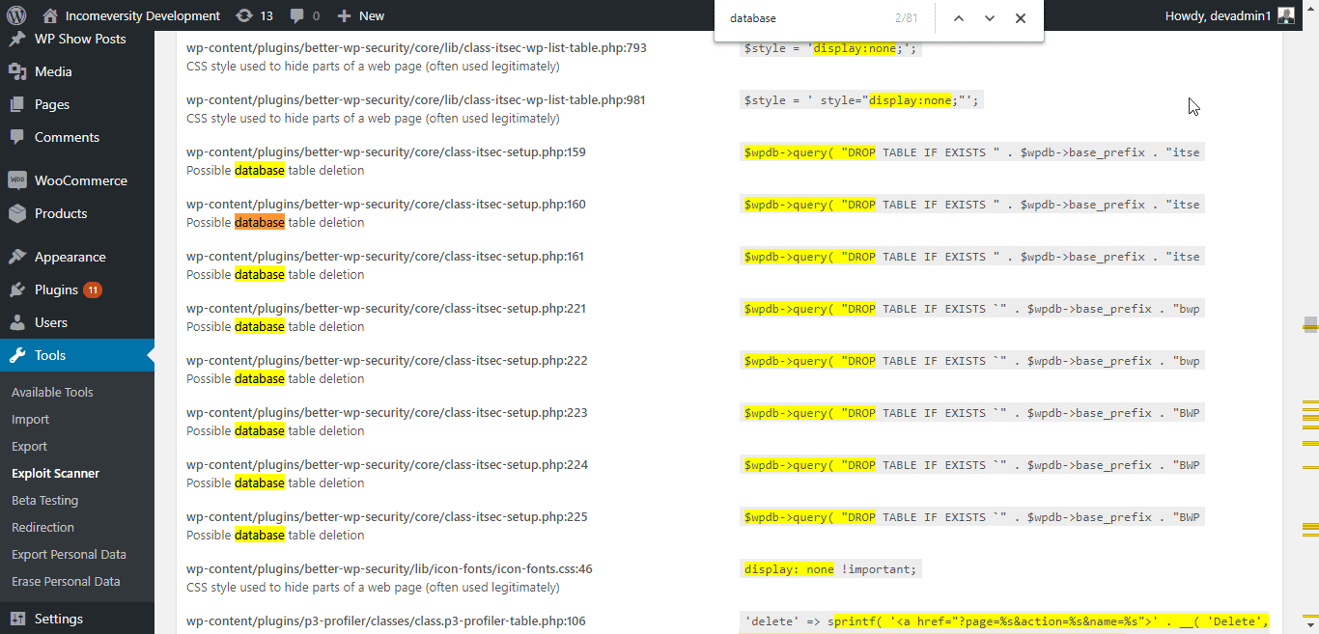Click the plus icon next to New
Image resolution: width=1319 pixels, height=634 pixels.
coord(344,15)
